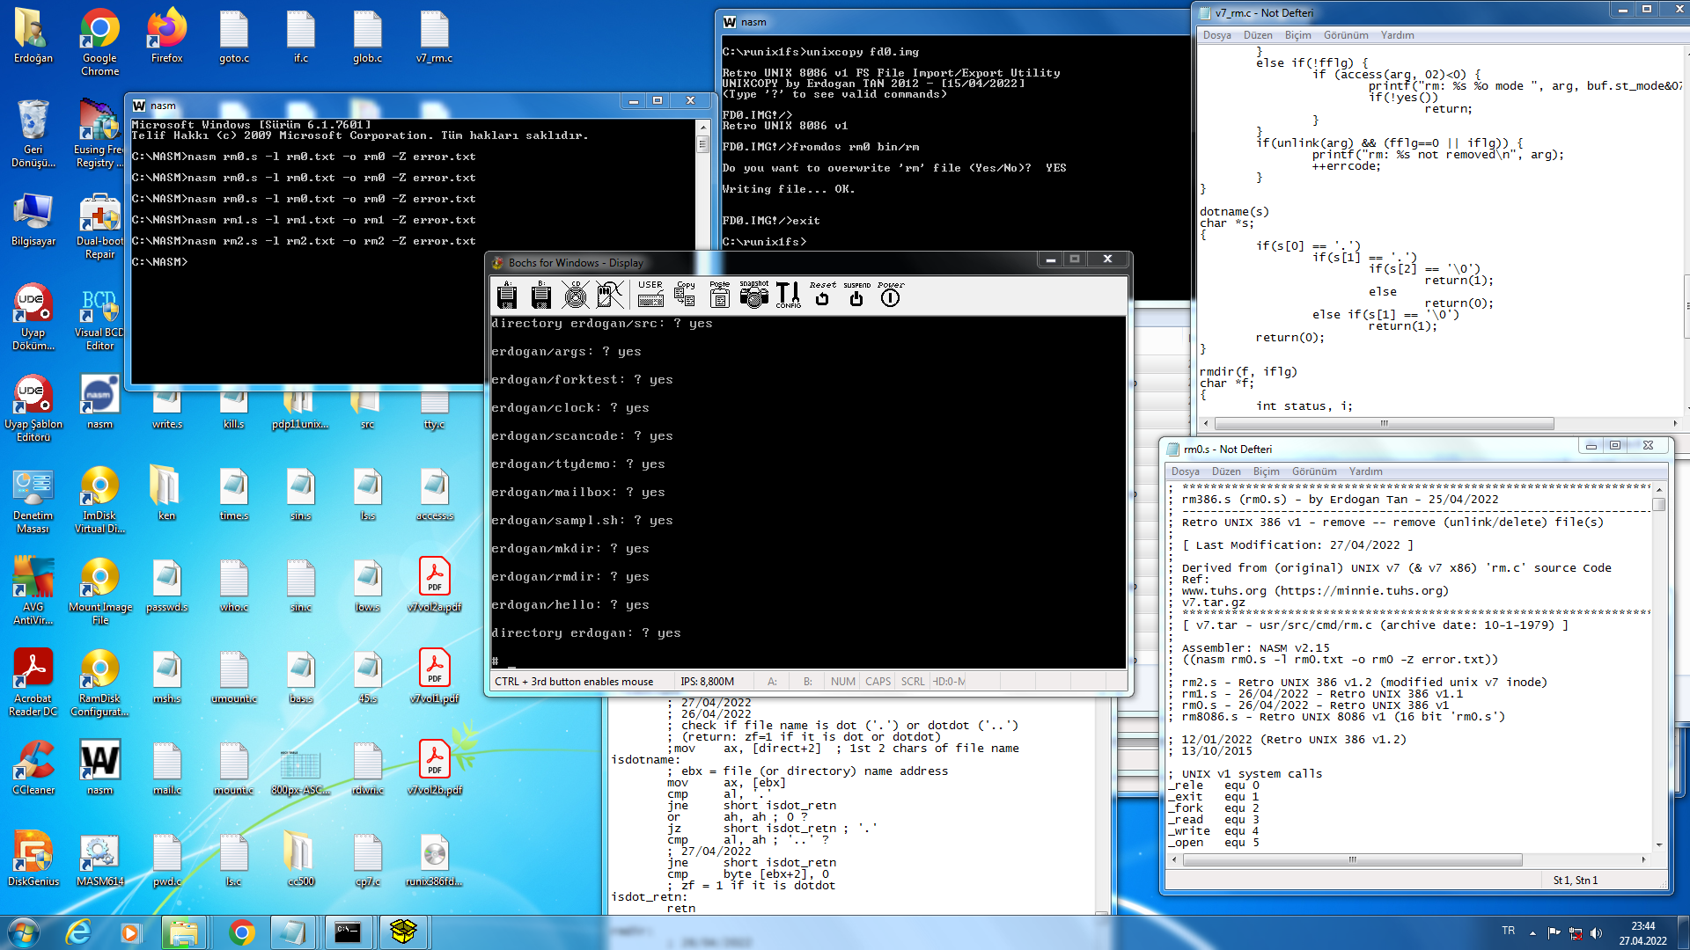Open Biçim menu in v7_rm.c Notepad
Viewport: 1690px width, 950px height.
[1297, 35]
